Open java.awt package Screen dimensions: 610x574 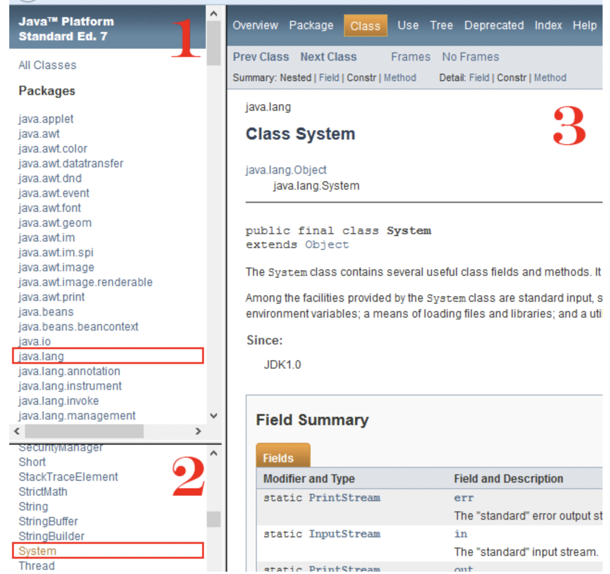39,134
